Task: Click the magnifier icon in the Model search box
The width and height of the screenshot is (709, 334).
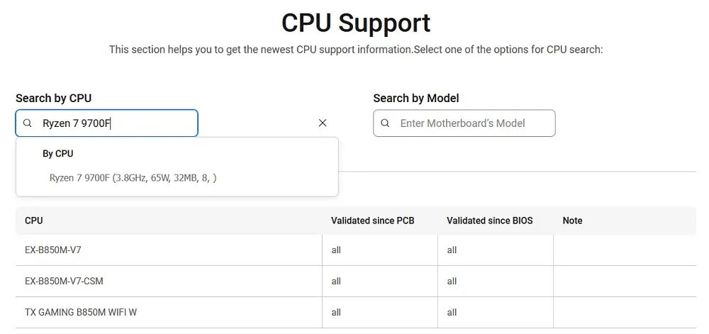Action: [x=386, y=123]
